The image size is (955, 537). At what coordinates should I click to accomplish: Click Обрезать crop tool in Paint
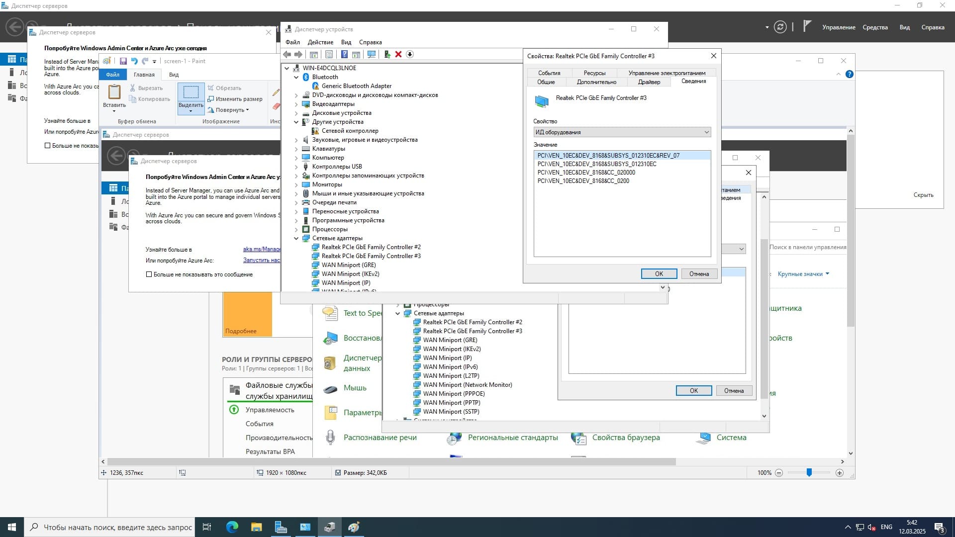click(x=225, y=88)
